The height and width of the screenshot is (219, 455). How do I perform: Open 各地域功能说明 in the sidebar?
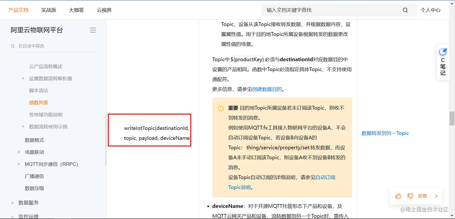tap(46, 115)
